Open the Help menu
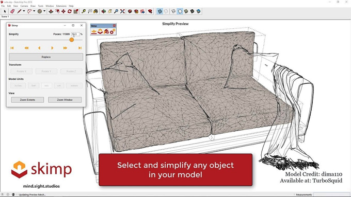The height and width of the screenshot is (197, 351). [71, 6]
